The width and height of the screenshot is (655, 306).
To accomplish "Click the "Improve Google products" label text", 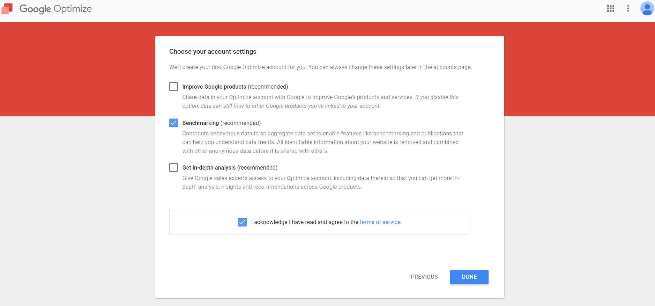I will coord(214,87).
